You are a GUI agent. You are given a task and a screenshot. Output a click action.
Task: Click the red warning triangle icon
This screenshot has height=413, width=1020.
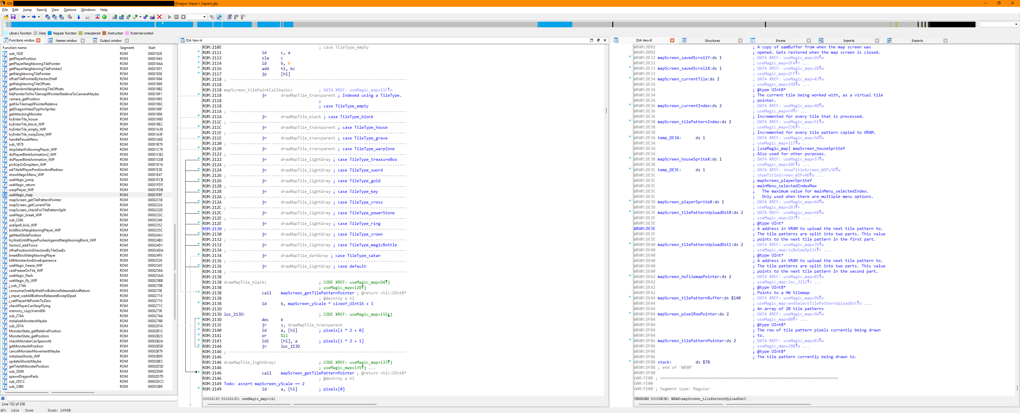[x=98, y=17]
